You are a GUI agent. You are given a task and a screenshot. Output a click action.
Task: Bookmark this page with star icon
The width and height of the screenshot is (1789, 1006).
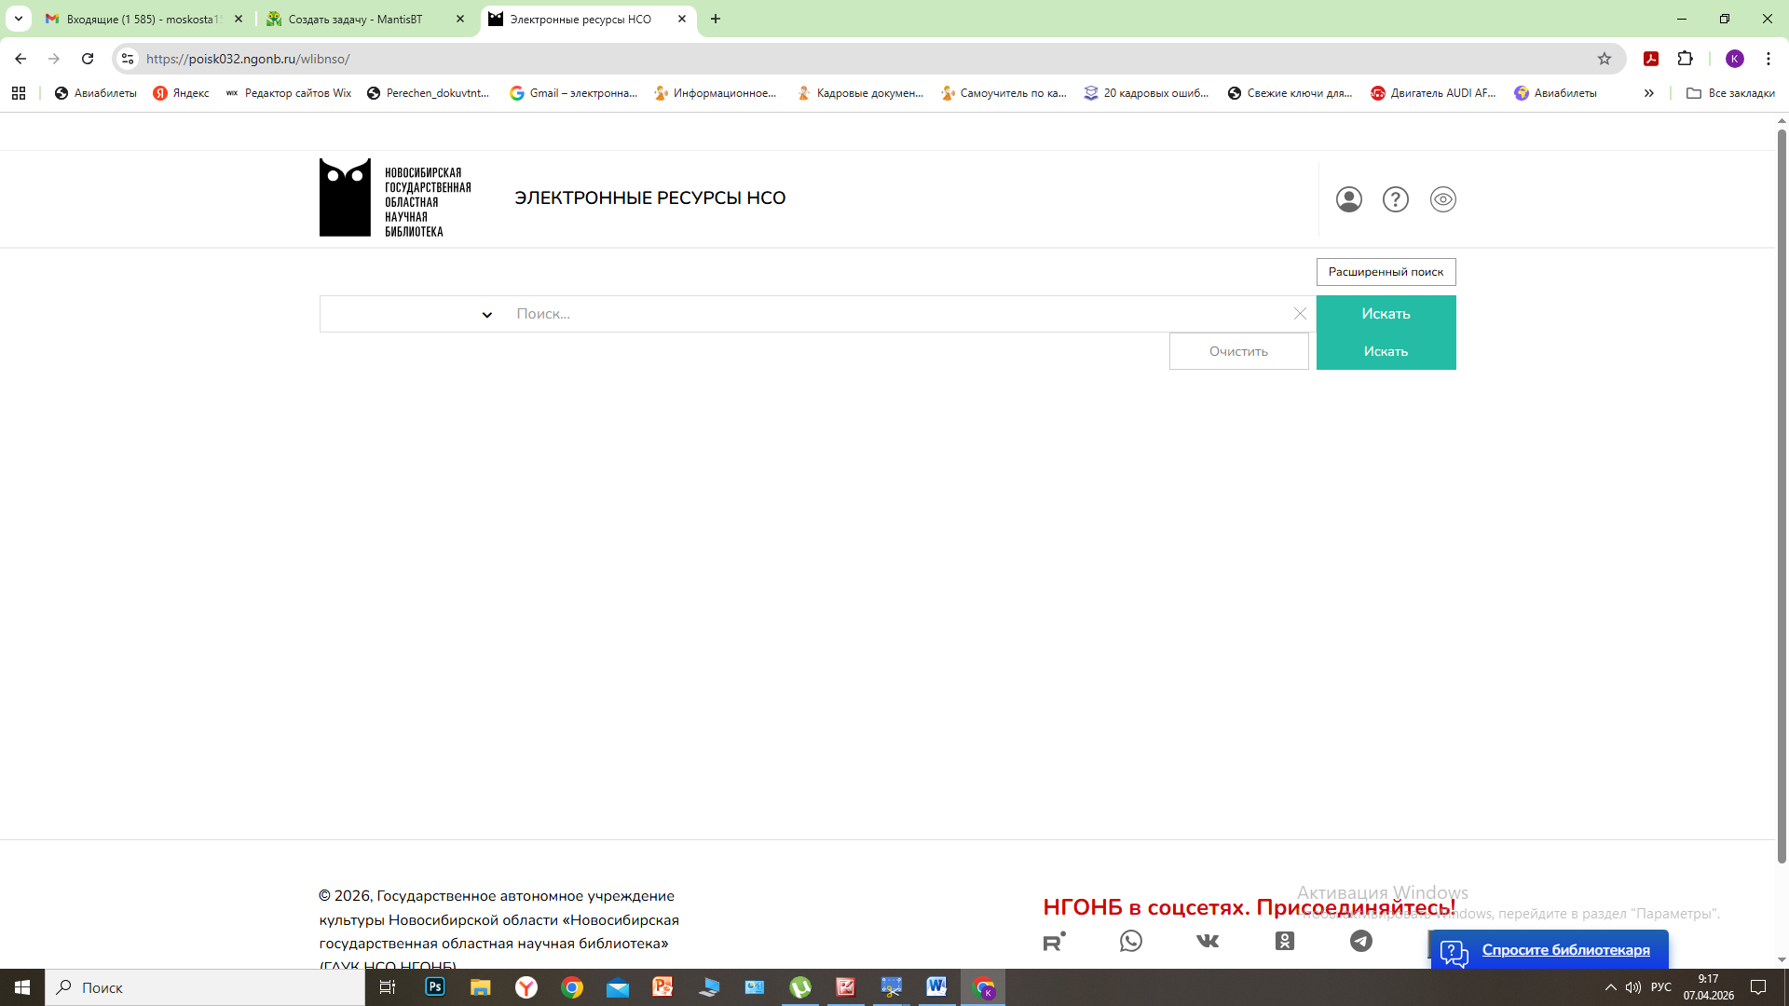[x=1604, y=59]
